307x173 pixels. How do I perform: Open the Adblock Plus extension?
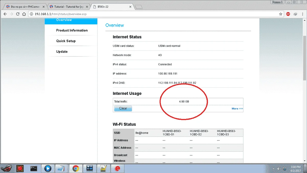coord(288,14)
